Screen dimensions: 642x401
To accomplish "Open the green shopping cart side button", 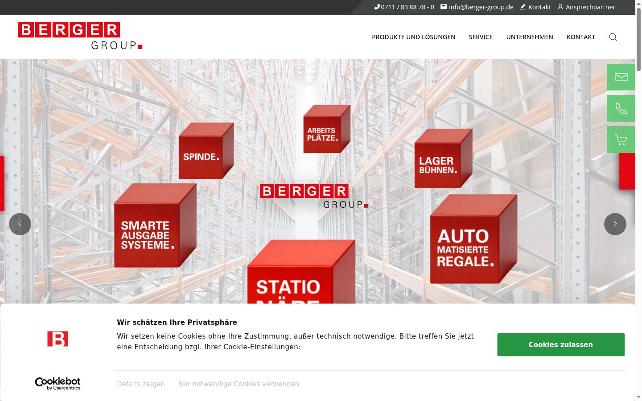I will [621, 139].
